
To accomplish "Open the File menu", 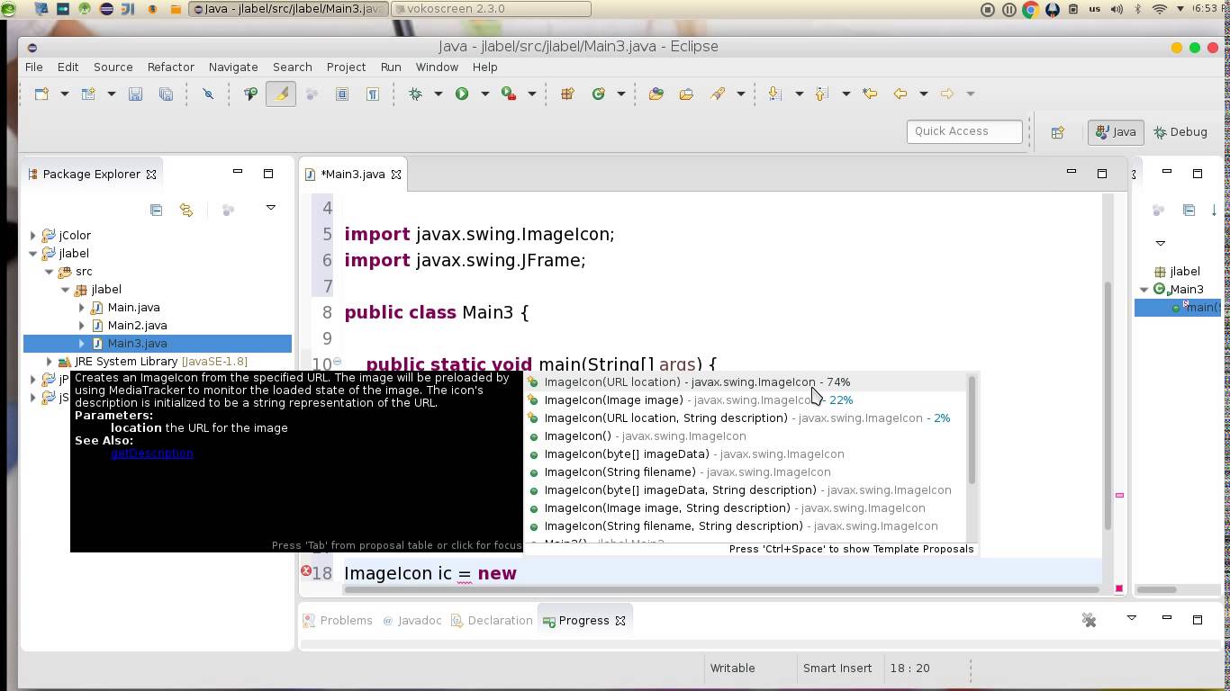I will point(34,67).
